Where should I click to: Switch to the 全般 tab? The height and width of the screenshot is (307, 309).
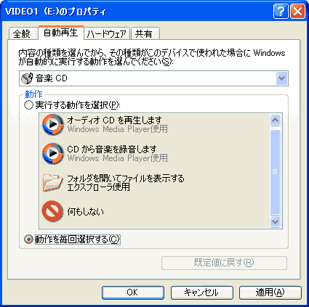[x=22, y=33]
